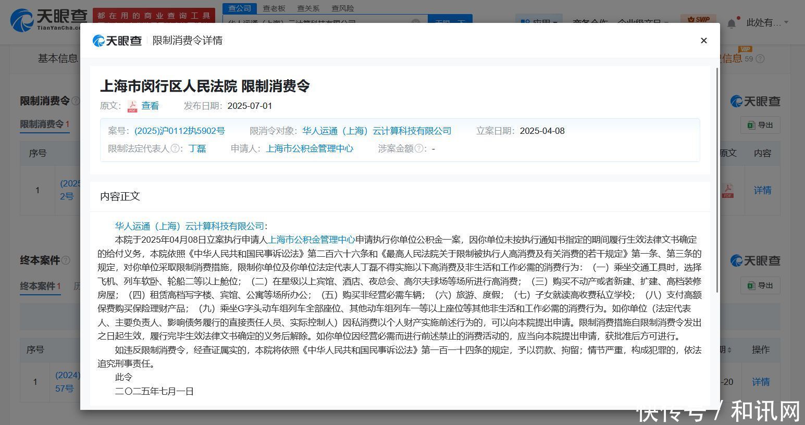Click 详情 link in 限制消费令 table row
The width and height of the screenshot is (805, 425).
pos(762,190)
